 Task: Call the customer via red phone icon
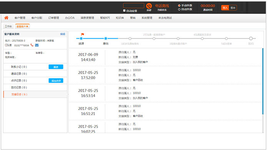(x=32, y=45)
